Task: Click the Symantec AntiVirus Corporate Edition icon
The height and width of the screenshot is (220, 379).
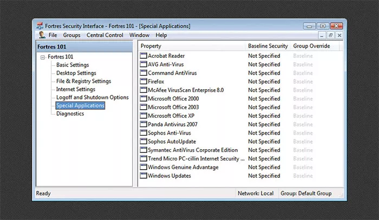Action: (143, 150)
